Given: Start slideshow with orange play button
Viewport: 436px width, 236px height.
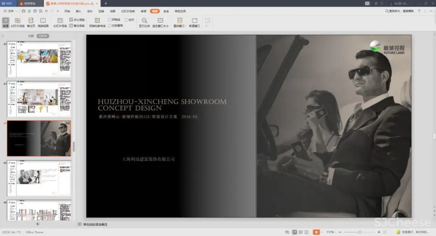Looking at the screenshot, I should click(316, 232).
